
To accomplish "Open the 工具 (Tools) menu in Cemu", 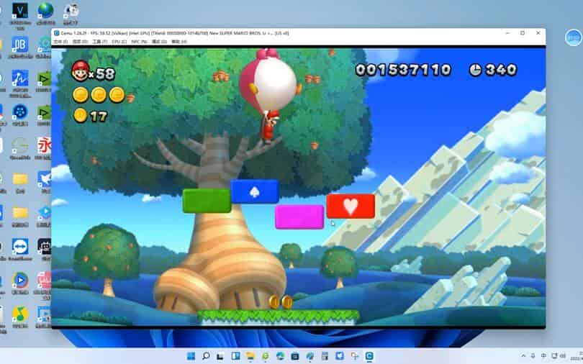I will click(x=99, y=42).
